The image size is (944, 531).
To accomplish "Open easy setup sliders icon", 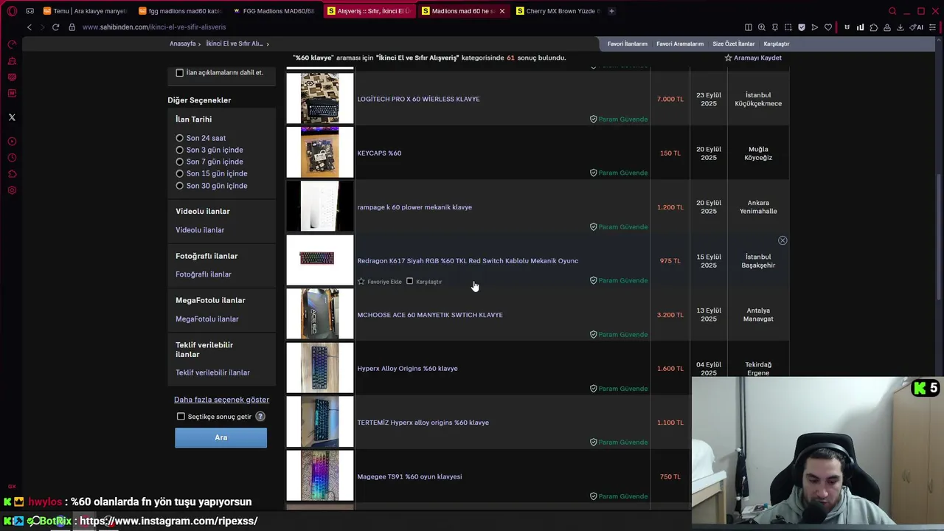I will (x=933, y=27).
